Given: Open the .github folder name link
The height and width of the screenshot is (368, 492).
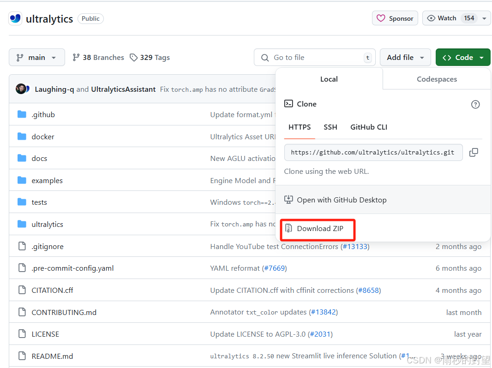Looking at the screenshot, I should click(x=43, y=115).
